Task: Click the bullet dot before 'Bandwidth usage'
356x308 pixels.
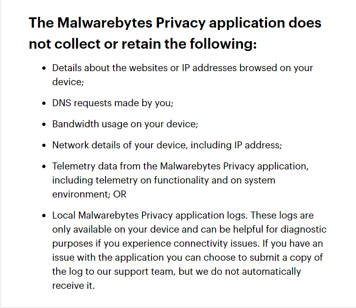Action: [44, 125]
